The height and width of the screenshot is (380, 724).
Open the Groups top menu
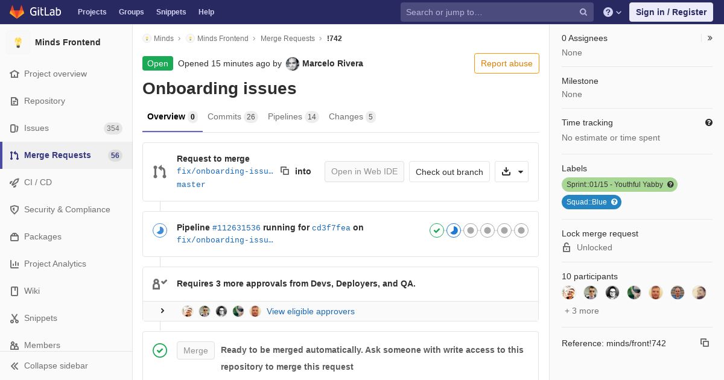[x=132, y=12]
